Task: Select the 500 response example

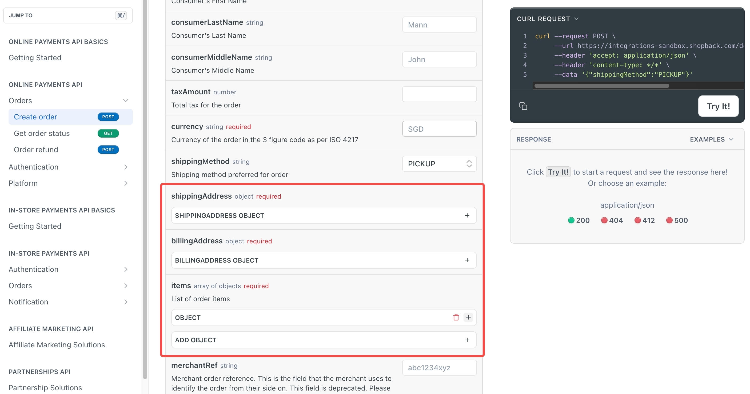Action: [x=677, y=220]
